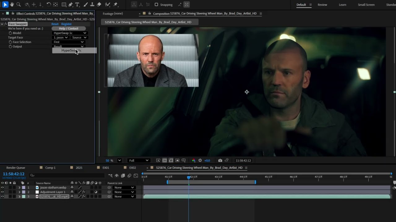Open the Model HyperSwap 1c dropdown
Image resolution: width=396 pixels, height=222 pixels.
[x=70, y=33]
